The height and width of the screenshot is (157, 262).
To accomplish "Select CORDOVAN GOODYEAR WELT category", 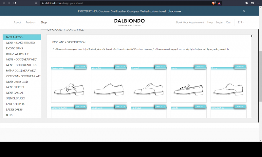I will pos(22,76).
